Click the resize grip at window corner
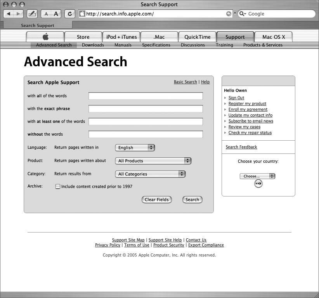The image size is (319, 298). coord(316,295)
